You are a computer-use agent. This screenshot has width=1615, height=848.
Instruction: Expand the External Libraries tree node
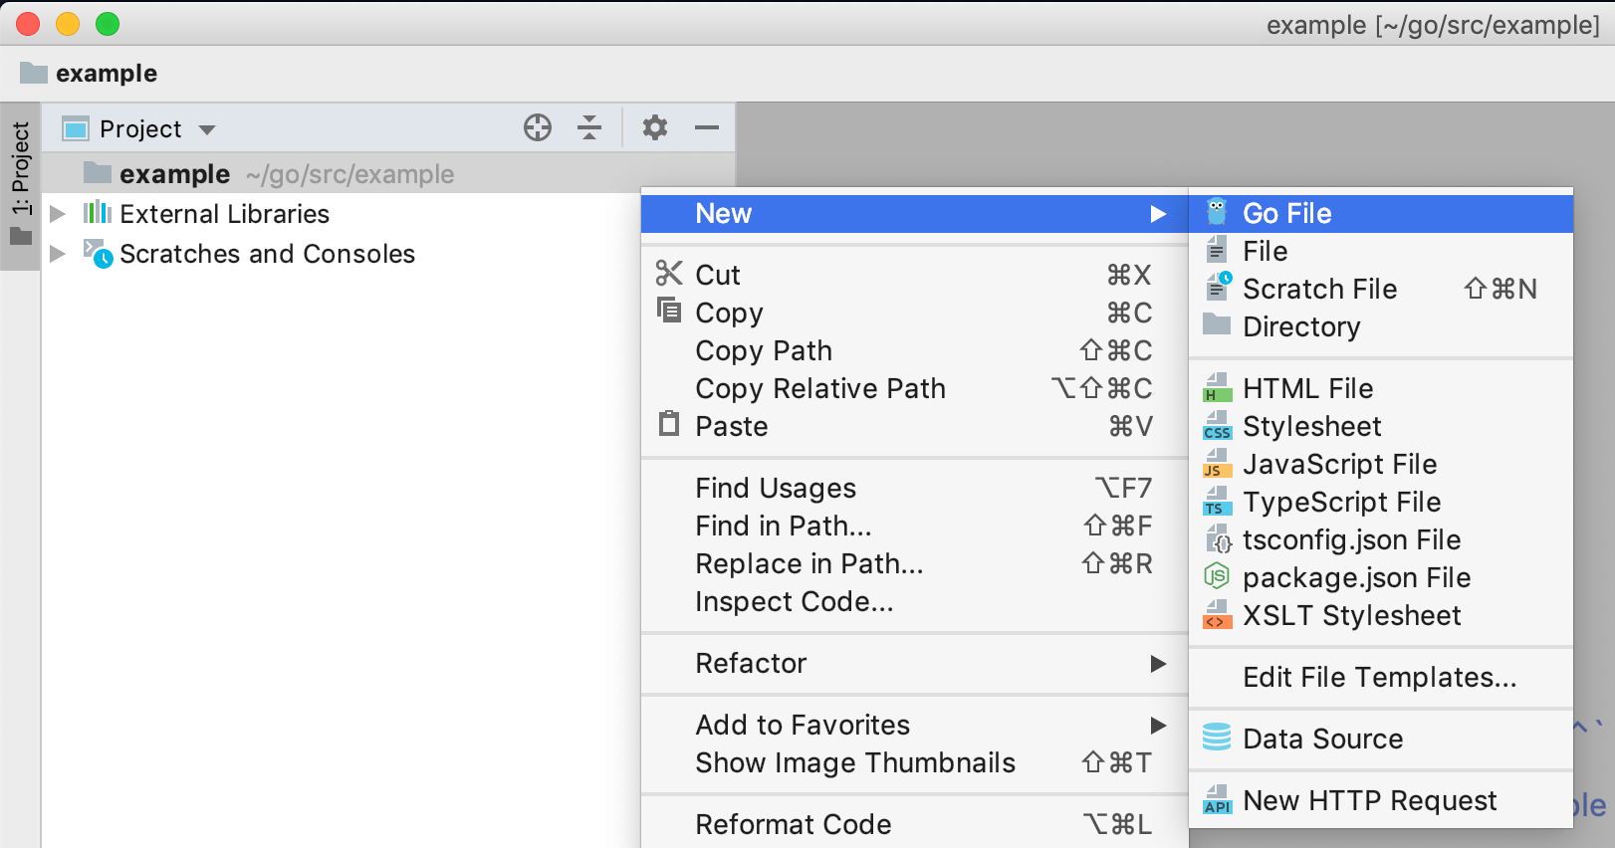[x=58, y=214]
